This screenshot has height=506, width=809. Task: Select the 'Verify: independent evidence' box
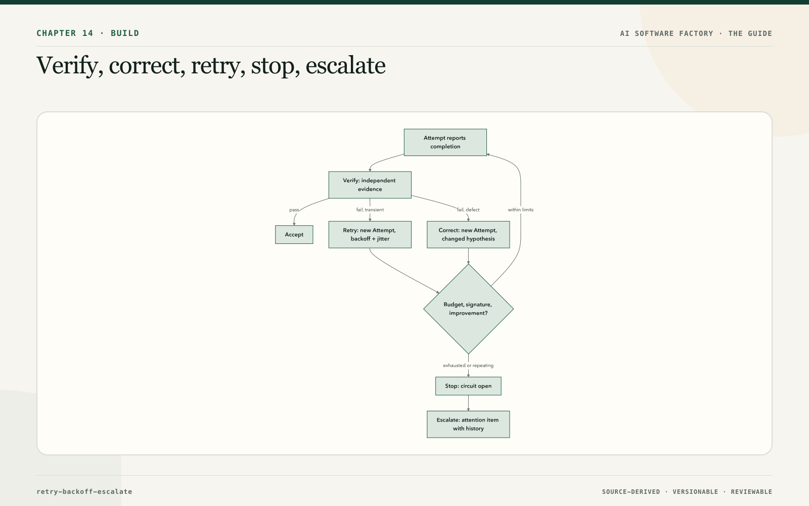pos(370,185)
